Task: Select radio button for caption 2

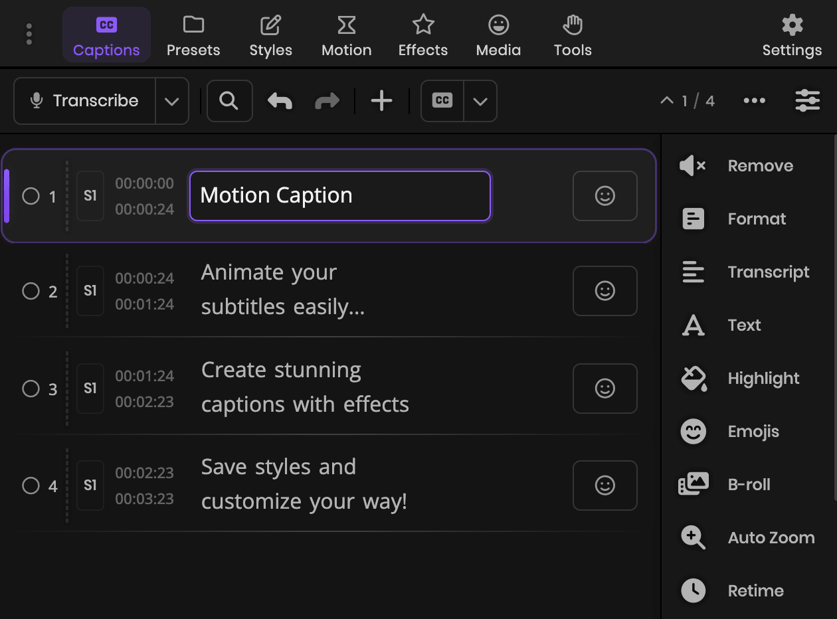Action: pos(31,291)
